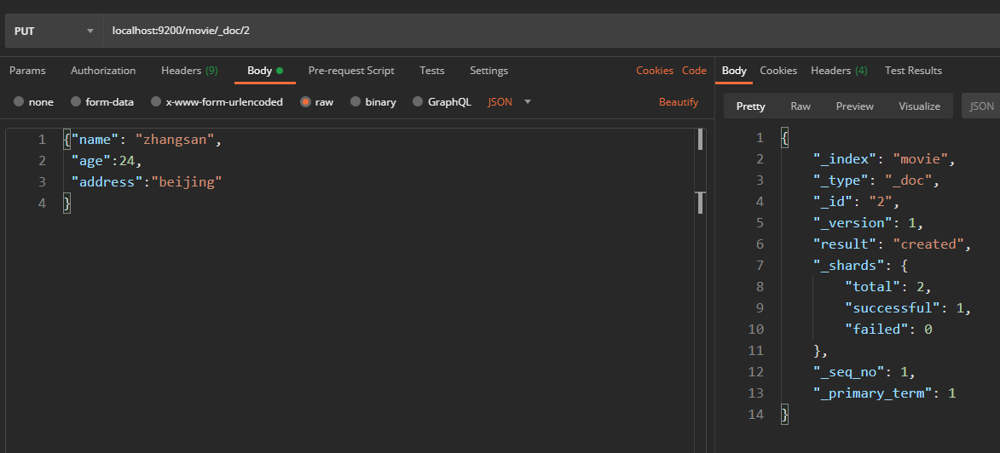1000x453 pixels.
Task: Click the "created" result value in response
Action: click(928, 244)
